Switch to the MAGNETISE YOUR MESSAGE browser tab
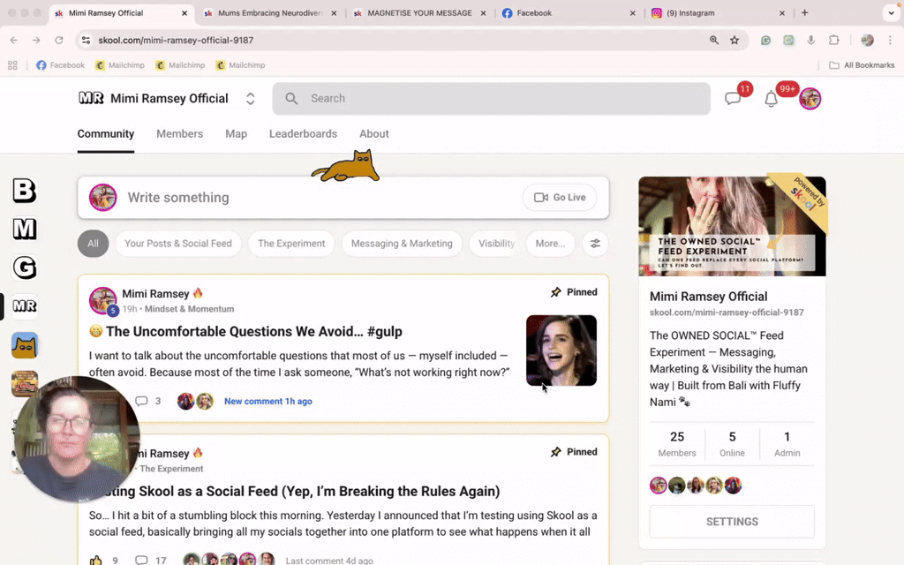The image size is (904, 565). (x=419, y=12)
